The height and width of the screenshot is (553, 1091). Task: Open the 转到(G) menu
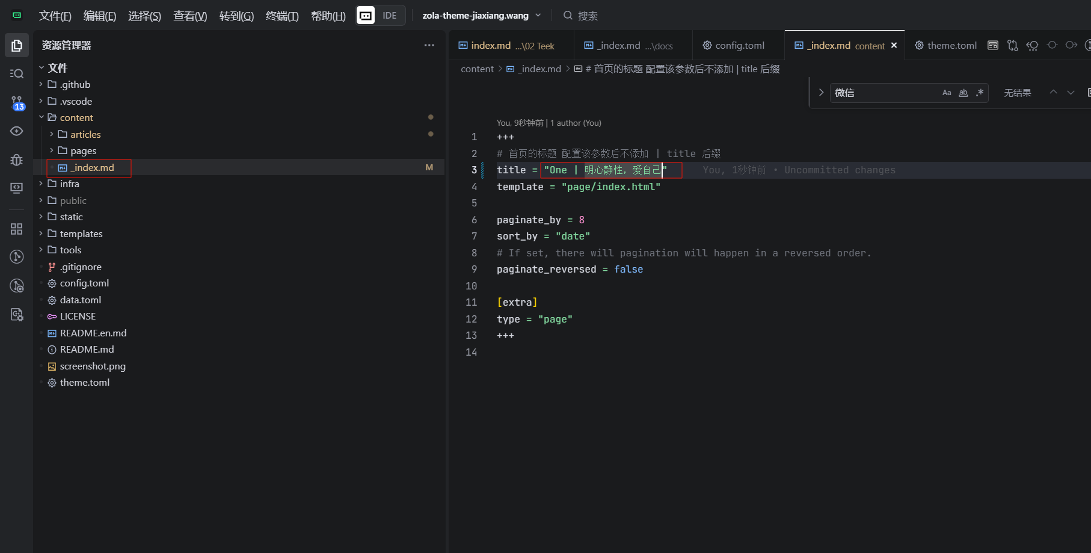click(236, 16)
